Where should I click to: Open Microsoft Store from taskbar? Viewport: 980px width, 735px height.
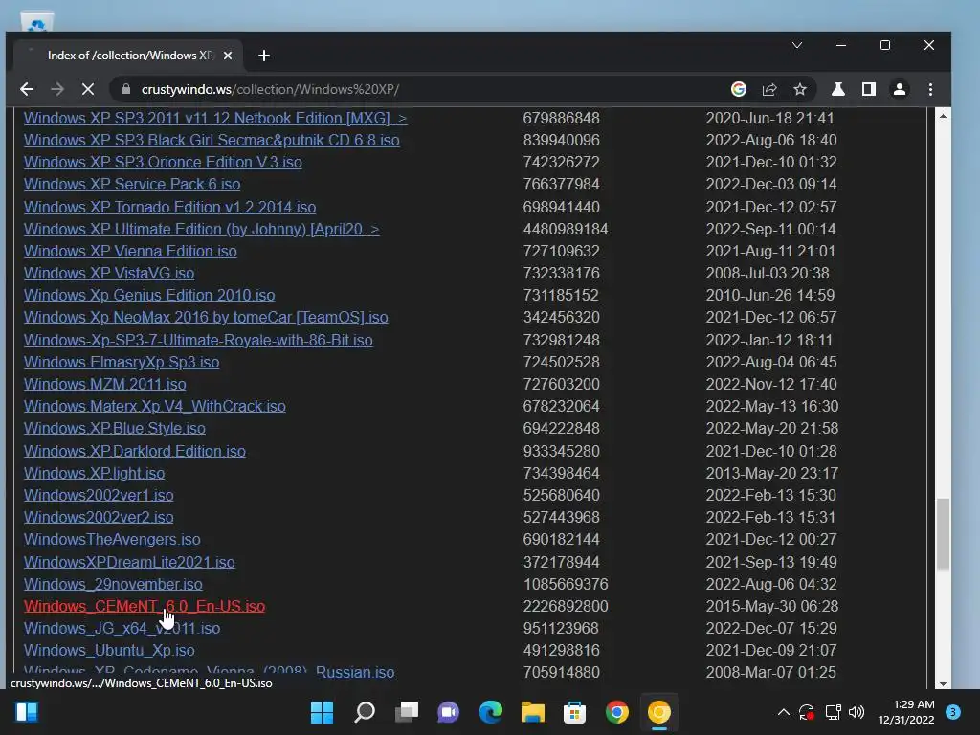click(574, 712)
